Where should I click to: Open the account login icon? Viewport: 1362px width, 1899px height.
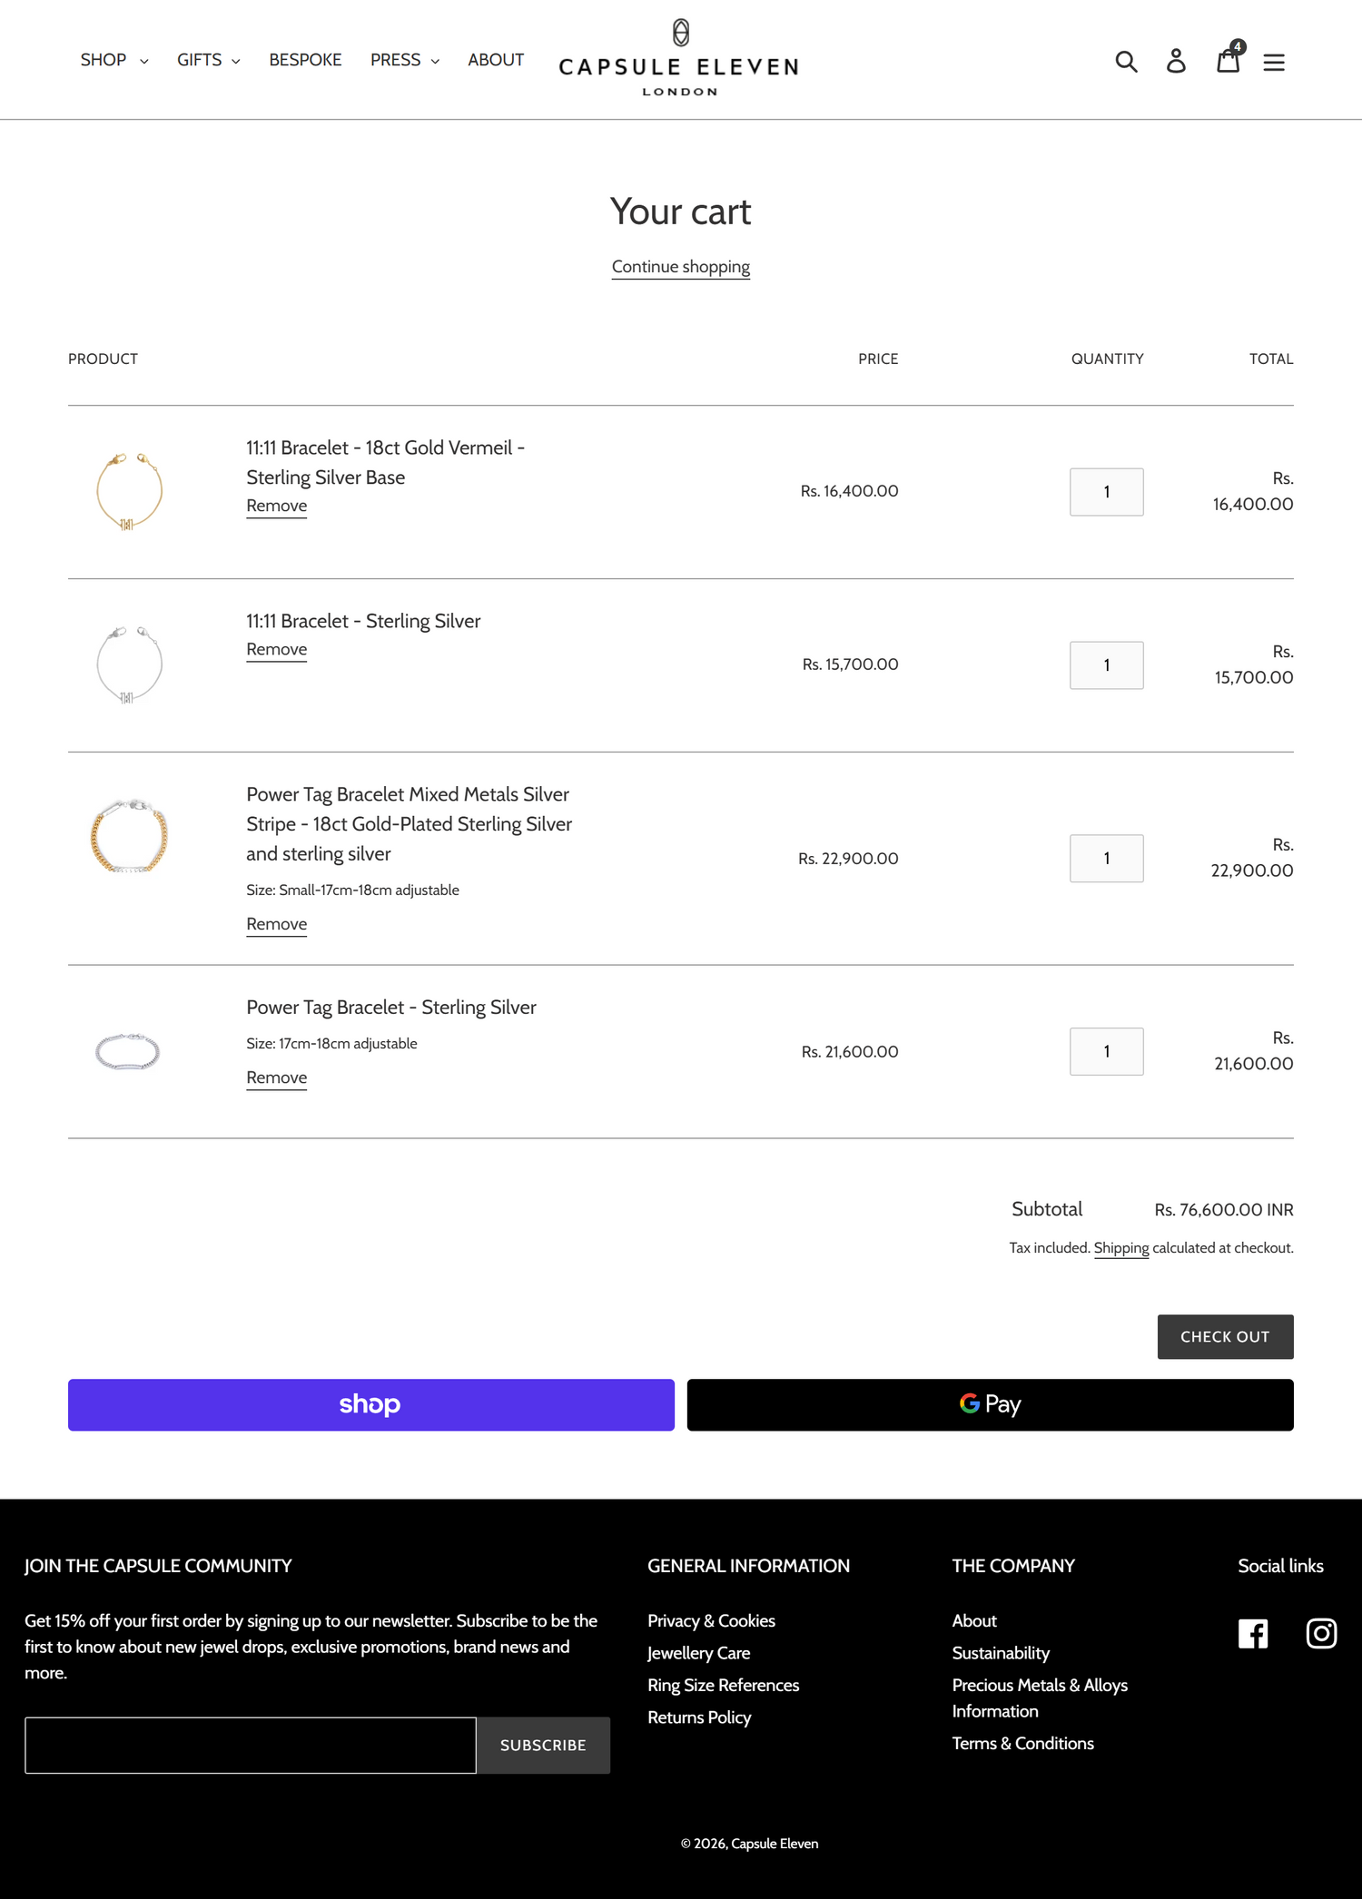click(1176, 61)
